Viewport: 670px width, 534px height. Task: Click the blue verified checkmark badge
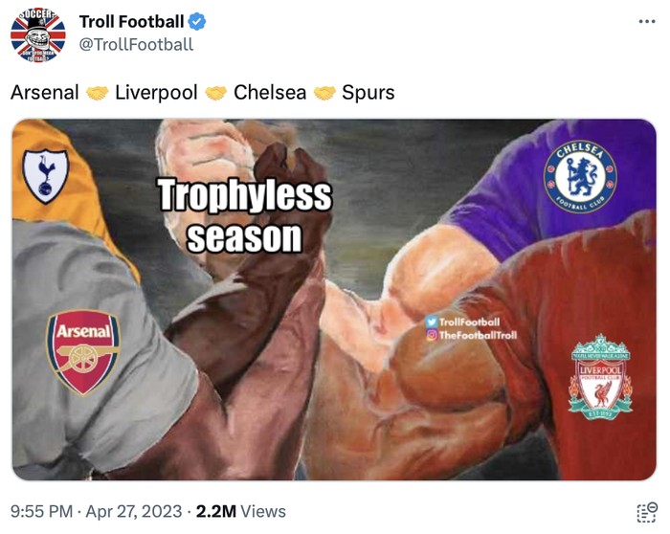[196, 22]
